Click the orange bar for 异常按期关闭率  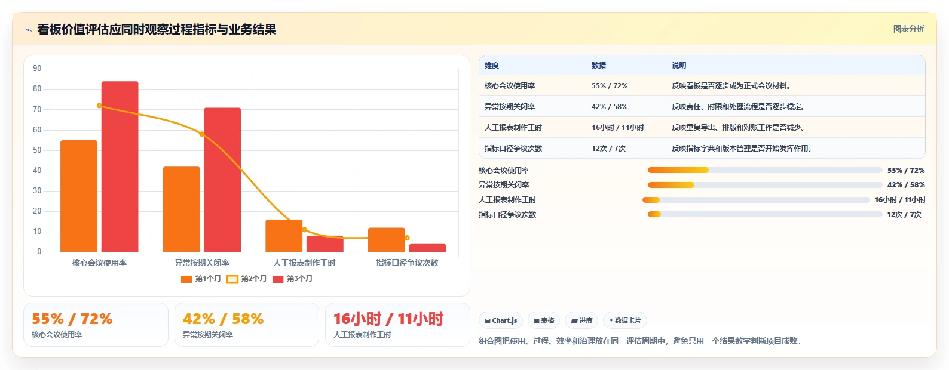pyautogui.click(x=181, y=209)
